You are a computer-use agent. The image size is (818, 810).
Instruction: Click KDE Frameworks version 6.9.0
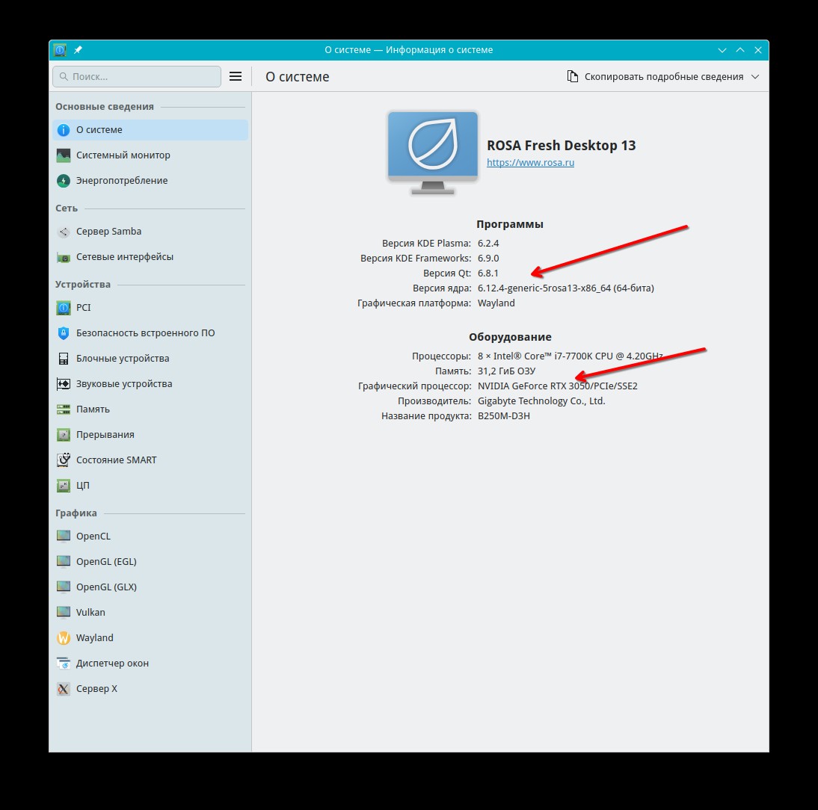pos(488,259)
